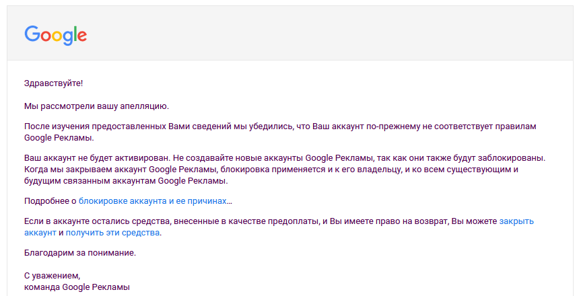Click the 'Благодарим за понимание.' line
This screenshot has width=581, height=296.
(x=80, y=253)
